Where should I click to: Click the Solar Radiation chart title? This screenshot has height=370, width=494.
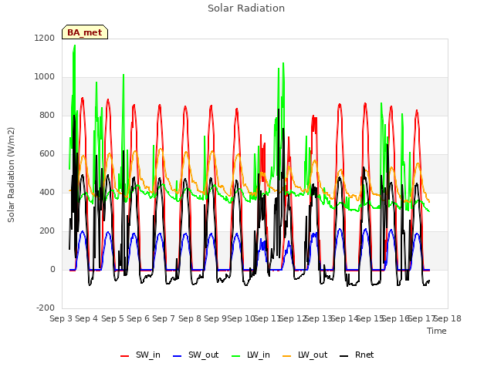[246, 8]
